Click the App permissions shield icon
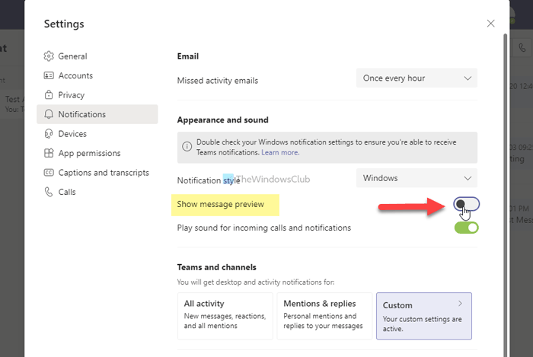Viewport: 533px width, 357px height. click(49, 153)
